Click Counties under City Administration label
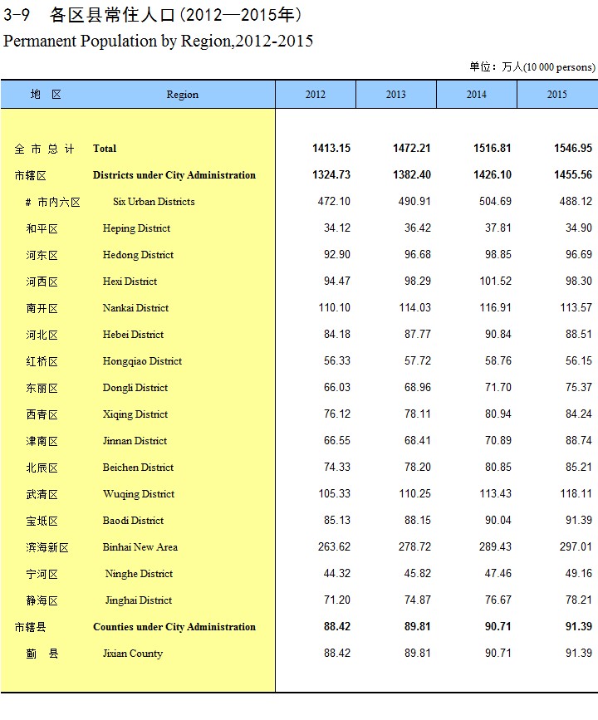The image size is (598, 720). [174, 628]
